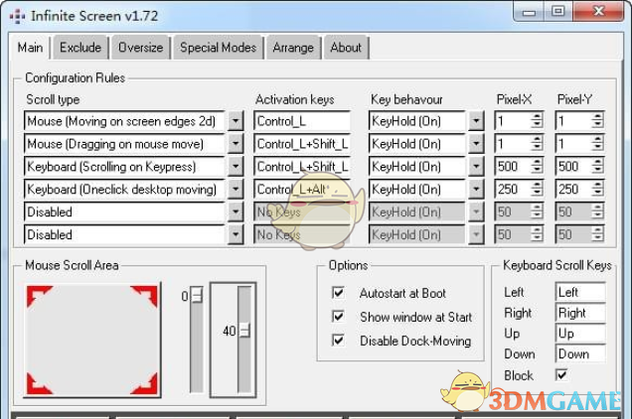Viewport: 632px width, 419px height.
Task: Minimize the Infinite Screen window
Action: click(530, 12)
